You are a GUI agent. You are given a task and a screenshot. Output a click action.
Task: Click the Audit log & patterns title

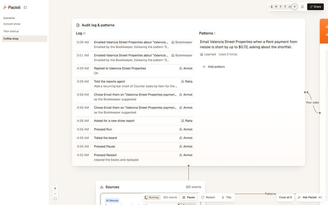tap(98, 25)
